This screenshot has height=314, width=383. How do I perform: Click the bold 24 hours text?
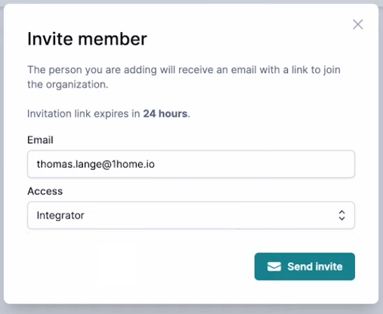[165, 114]
